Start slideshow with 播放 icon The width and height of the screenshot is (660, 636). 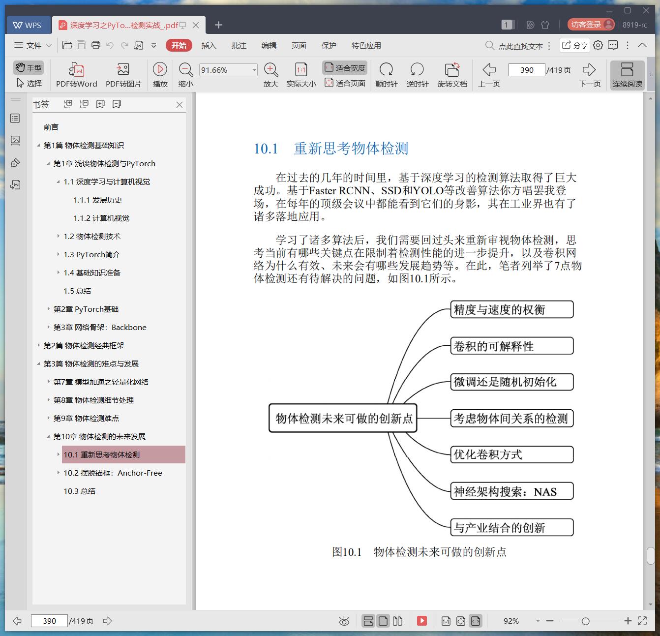160,69
